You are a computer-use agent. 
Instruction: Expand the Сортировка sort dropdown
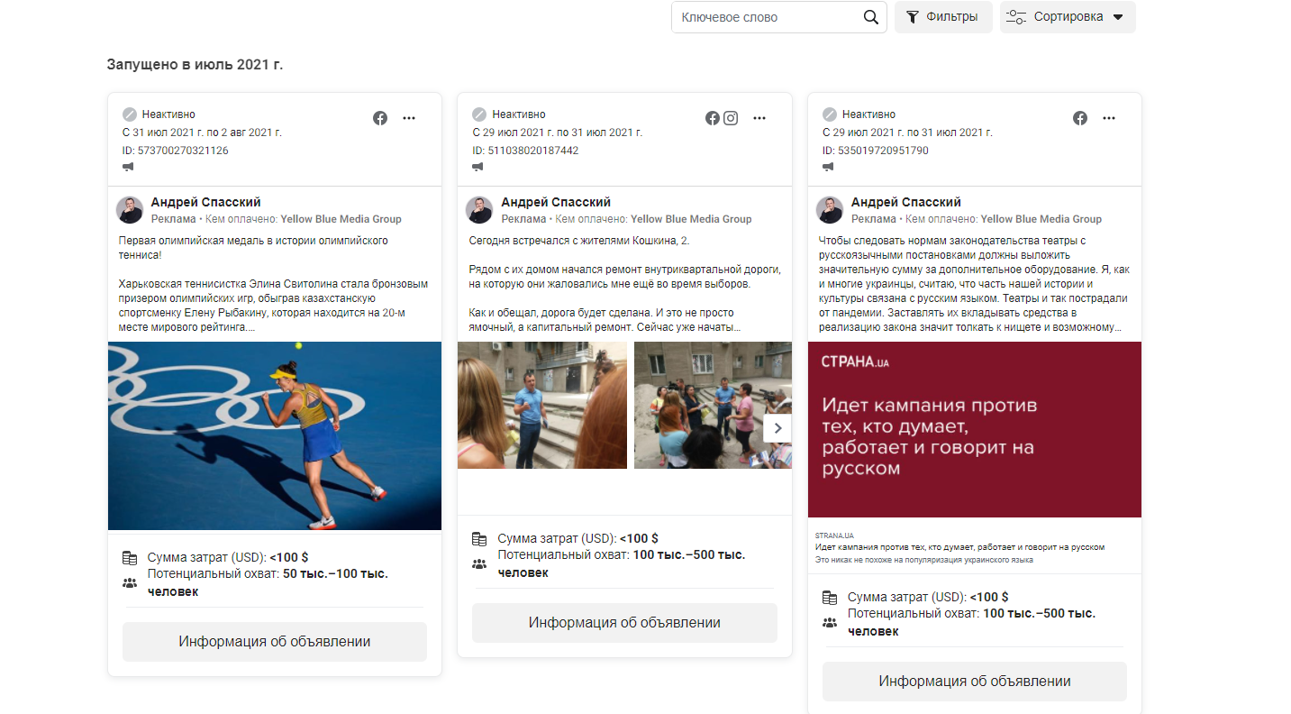1067,17
